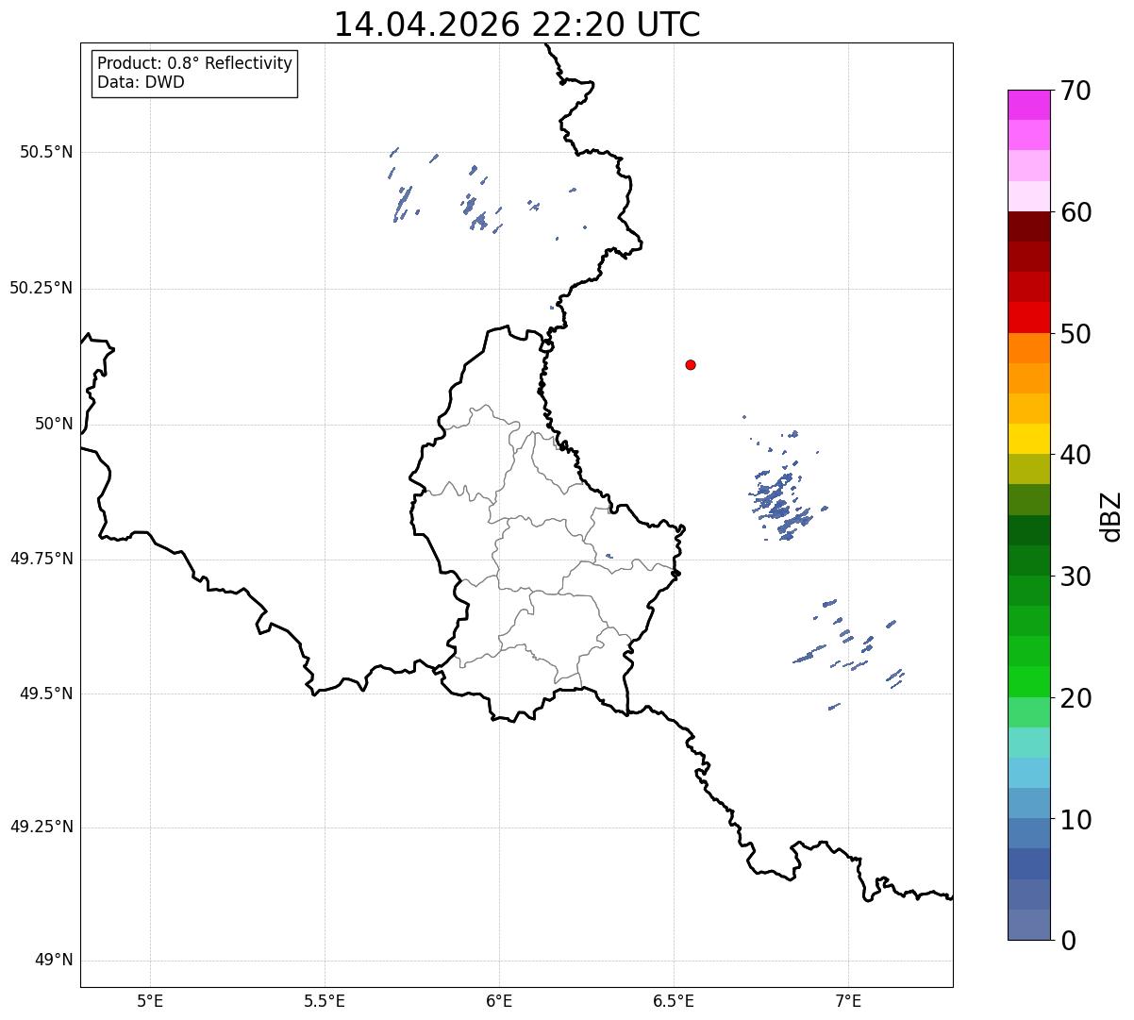
Task: Select the bright green 20 dBZ colorbar segment
Action: [x=1028, y=681]
